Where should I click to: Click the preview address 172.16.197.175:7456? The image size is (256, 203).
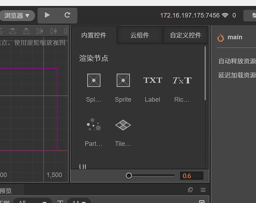pos(189,15)
